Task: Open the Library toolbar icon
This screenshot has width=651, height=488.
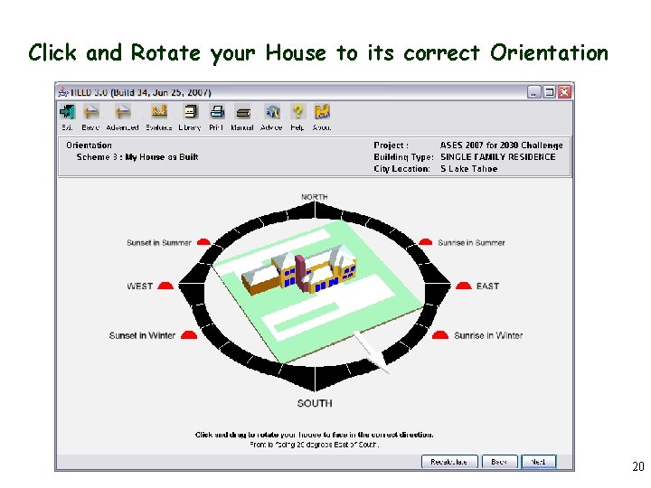Action: [x=190, y=112]
